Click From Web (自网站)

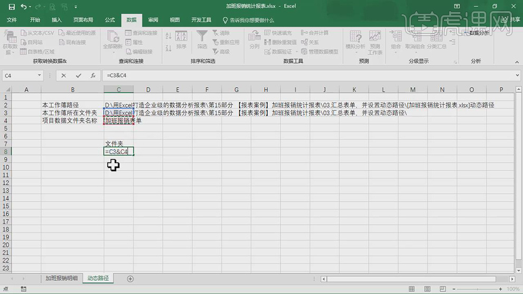(x=32, y=42)
